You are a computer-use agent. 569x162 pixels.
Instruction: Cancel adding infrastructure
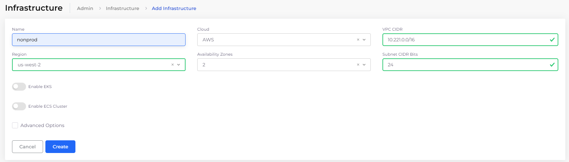coord(27,147)
